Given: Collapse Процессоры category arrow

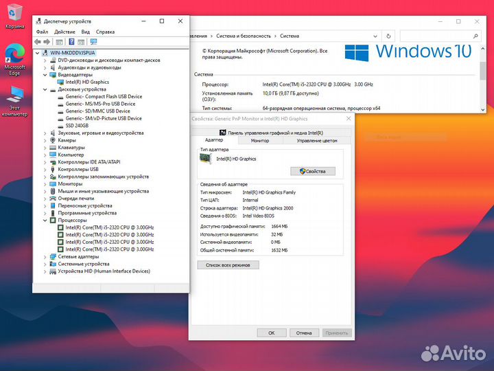Looking at the screenshot, I should coord(45,221).
